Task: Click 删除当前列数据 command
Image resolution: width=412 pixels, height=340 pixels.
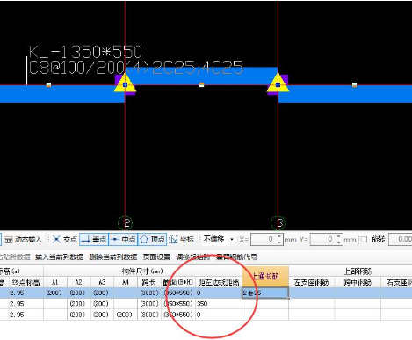Action: pyautogui.click(x=113, y=257)
